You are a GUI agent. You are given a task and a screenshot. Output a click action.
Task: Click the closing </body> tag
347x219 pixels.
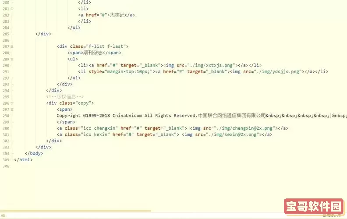[34, 154]
